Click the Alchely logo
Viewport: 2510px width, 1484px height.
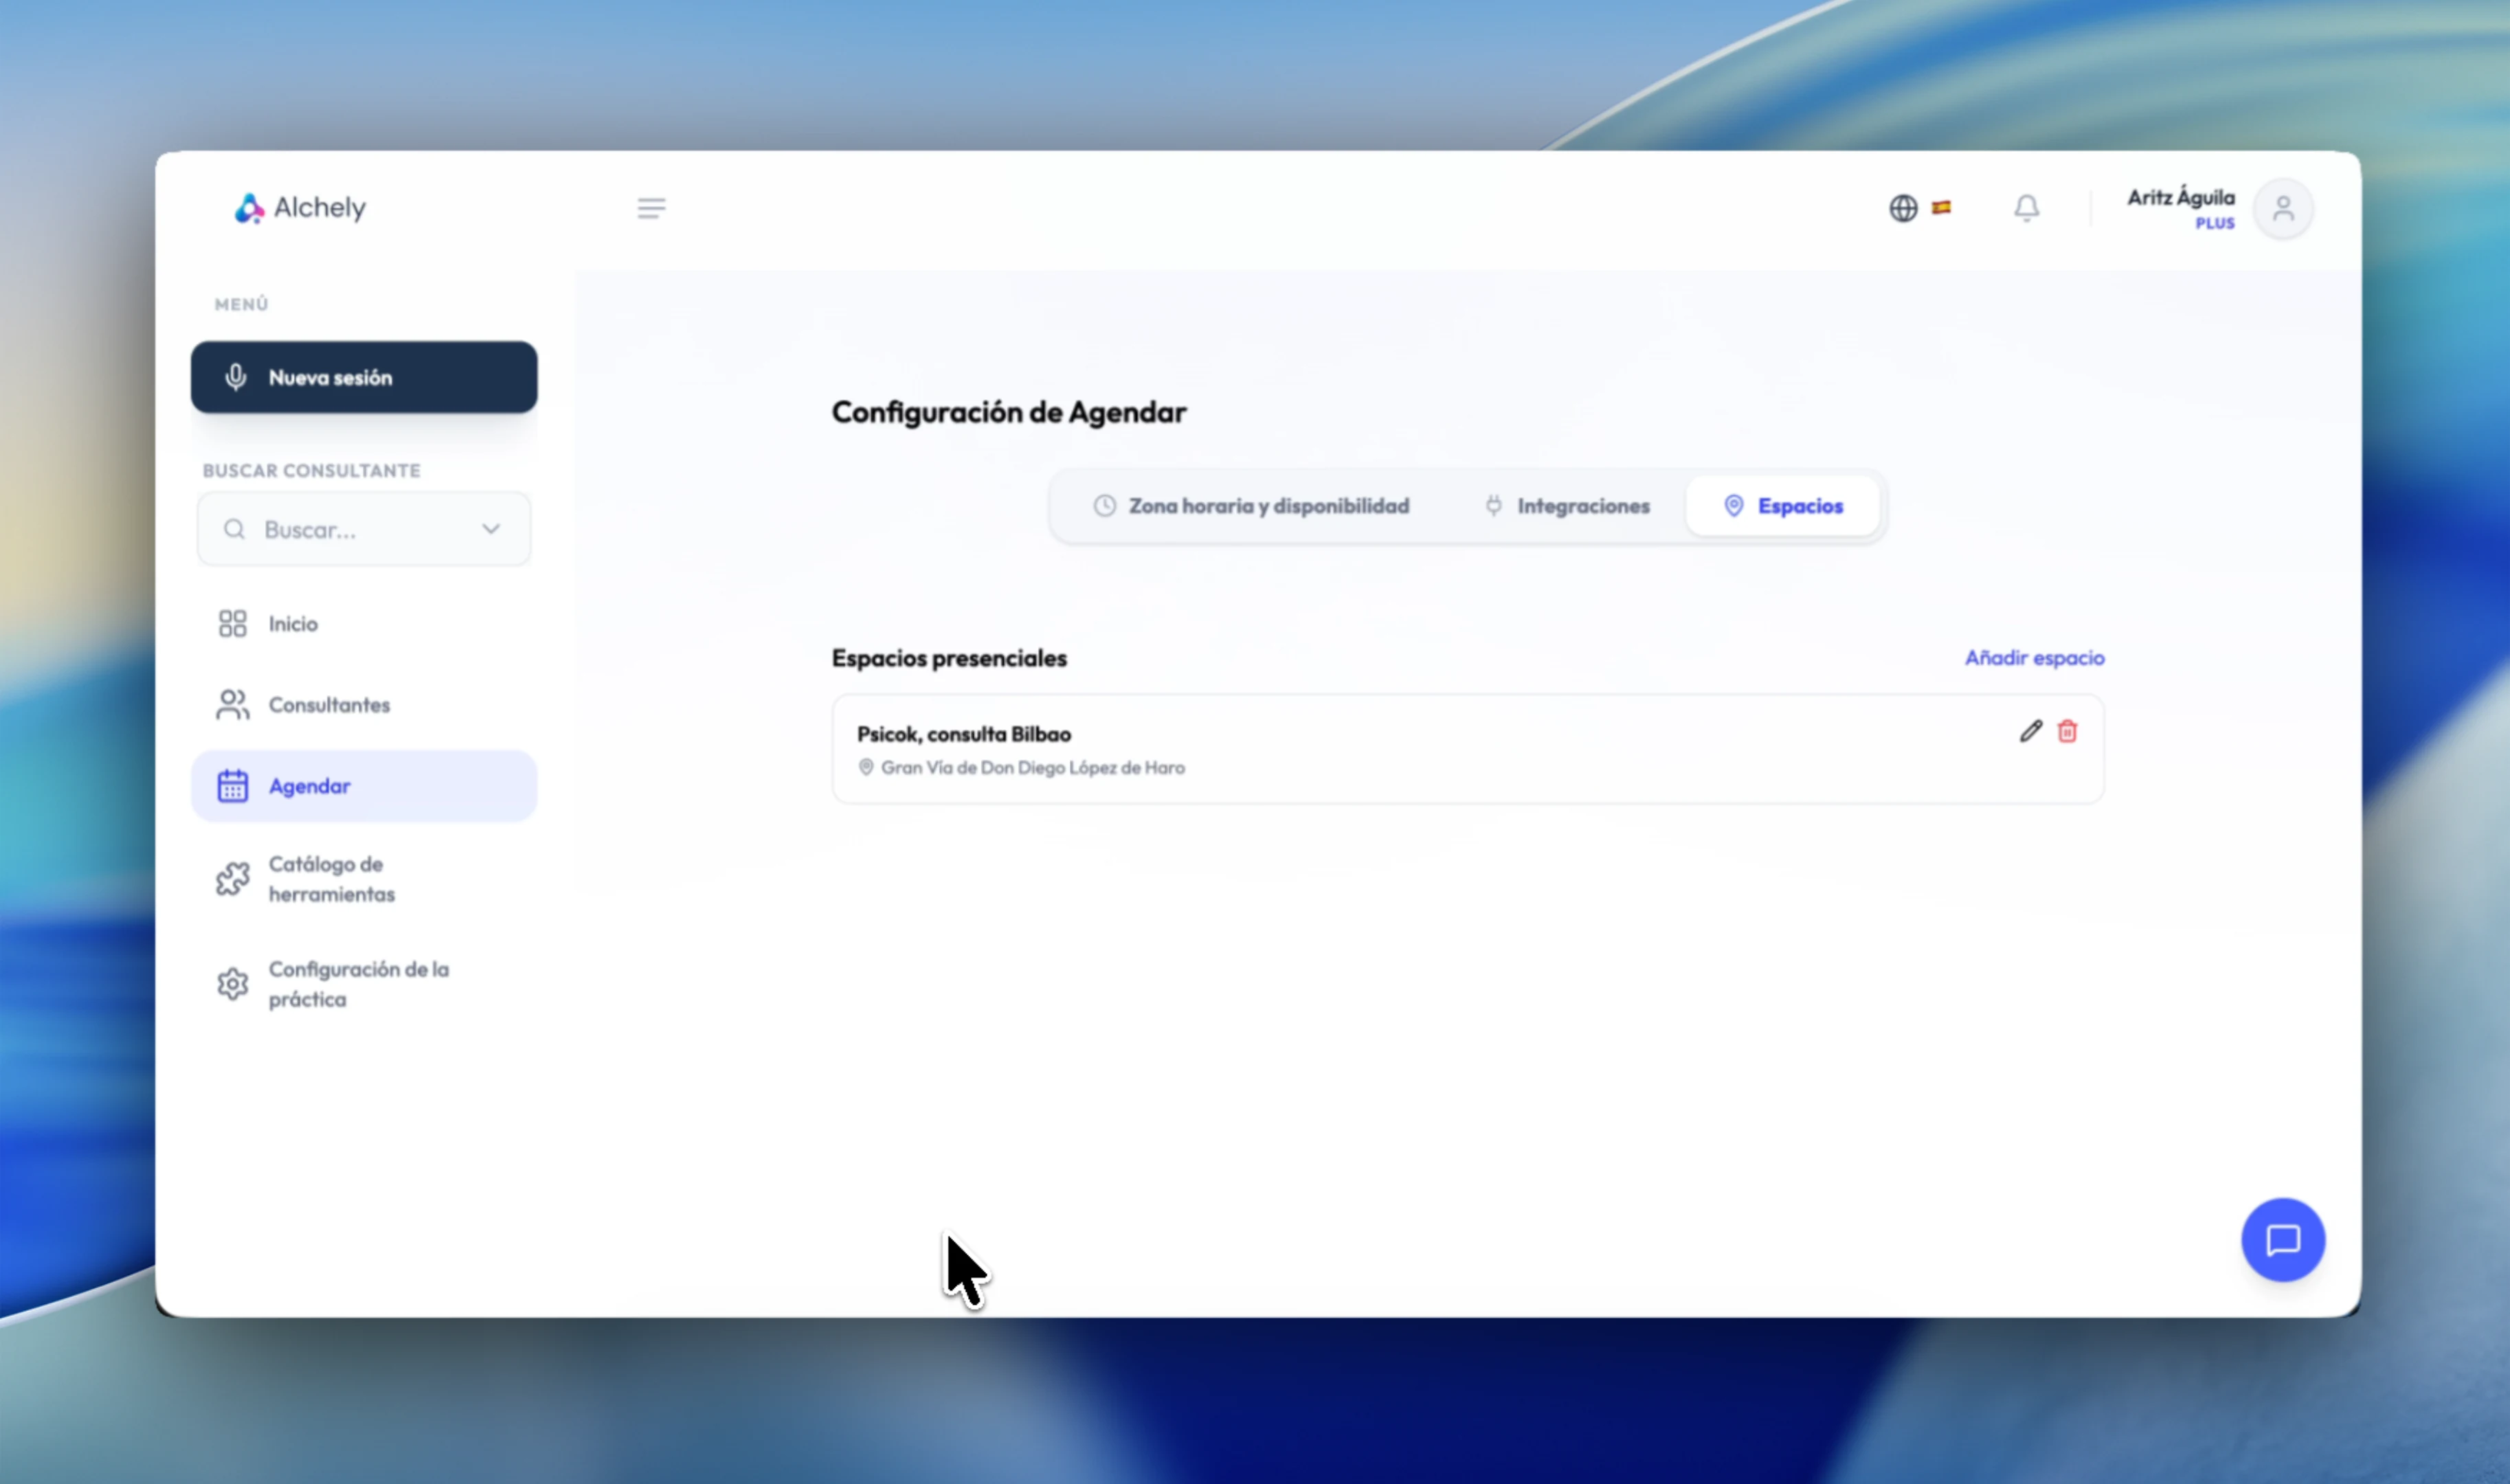(300, 207)
